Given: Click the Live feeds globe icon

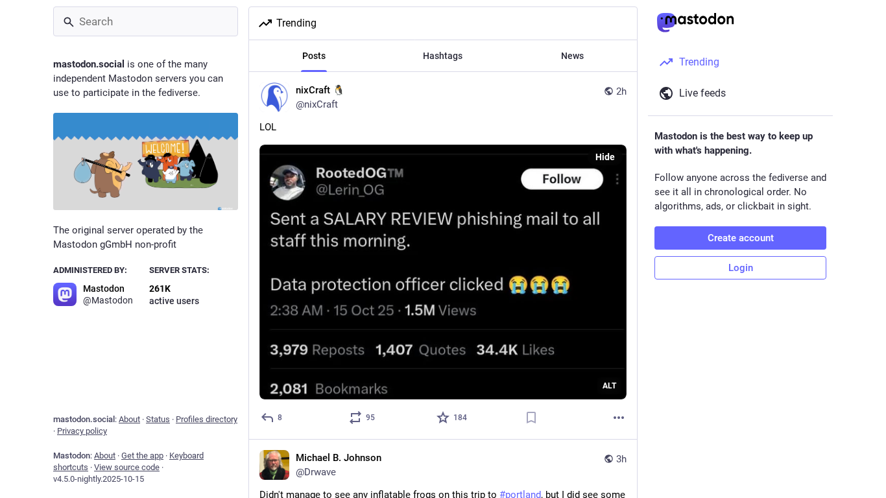Looking at the screenshot, I should (666, 93).
